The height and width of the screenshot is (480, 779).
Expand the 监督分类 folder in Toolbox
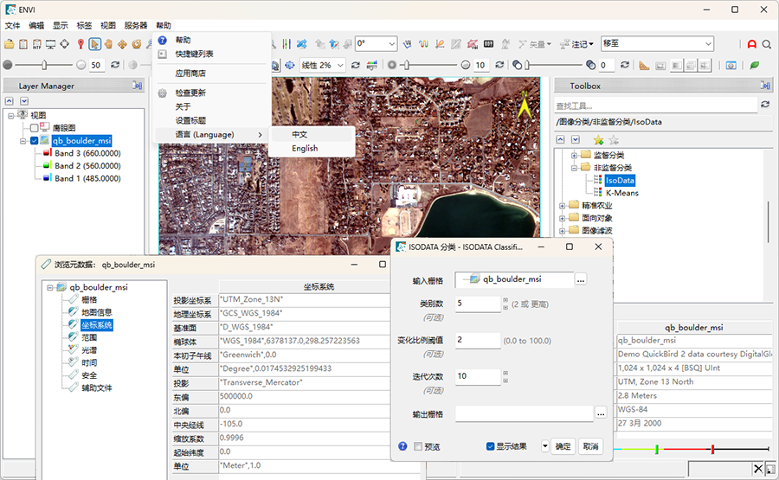574,156
